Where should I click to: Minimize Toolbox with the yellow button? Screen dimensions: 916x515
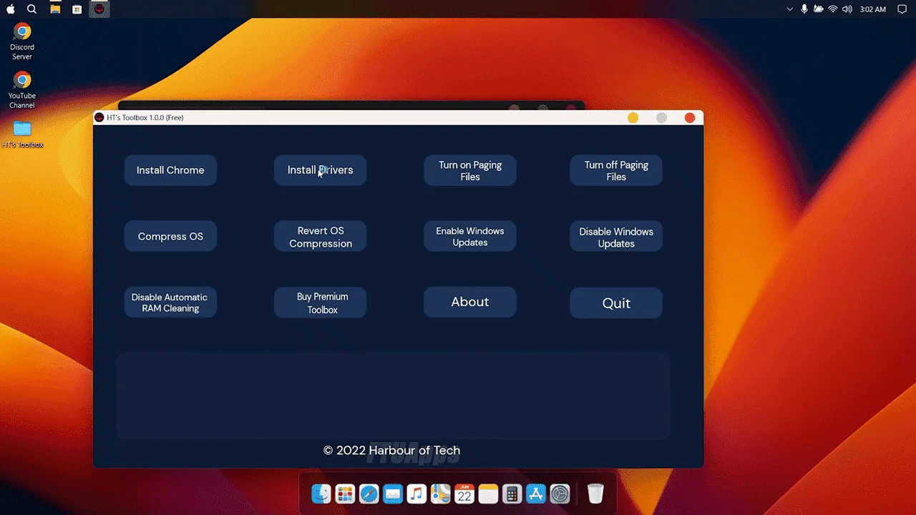(633, 117)
